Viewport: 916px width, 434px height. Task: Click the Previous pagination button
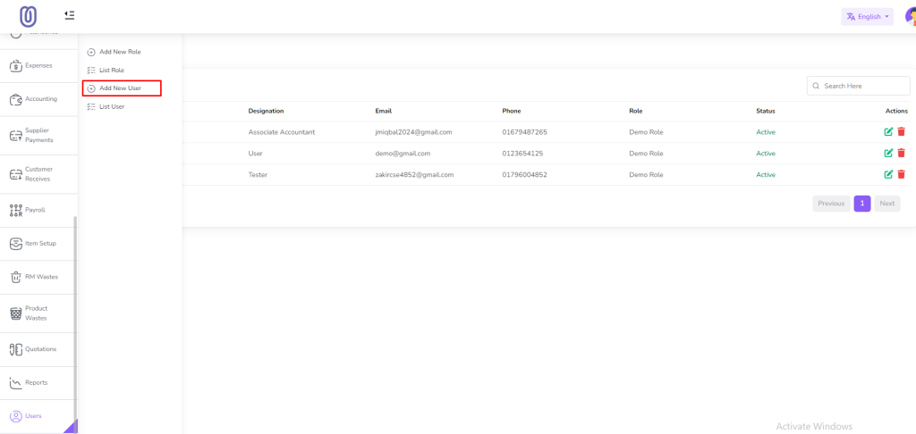[x=831, y=204]
